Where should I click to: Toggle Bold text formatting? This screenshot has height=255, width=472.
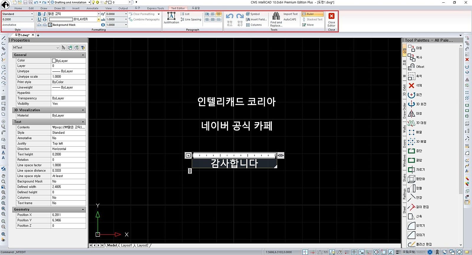click(39, 14)
